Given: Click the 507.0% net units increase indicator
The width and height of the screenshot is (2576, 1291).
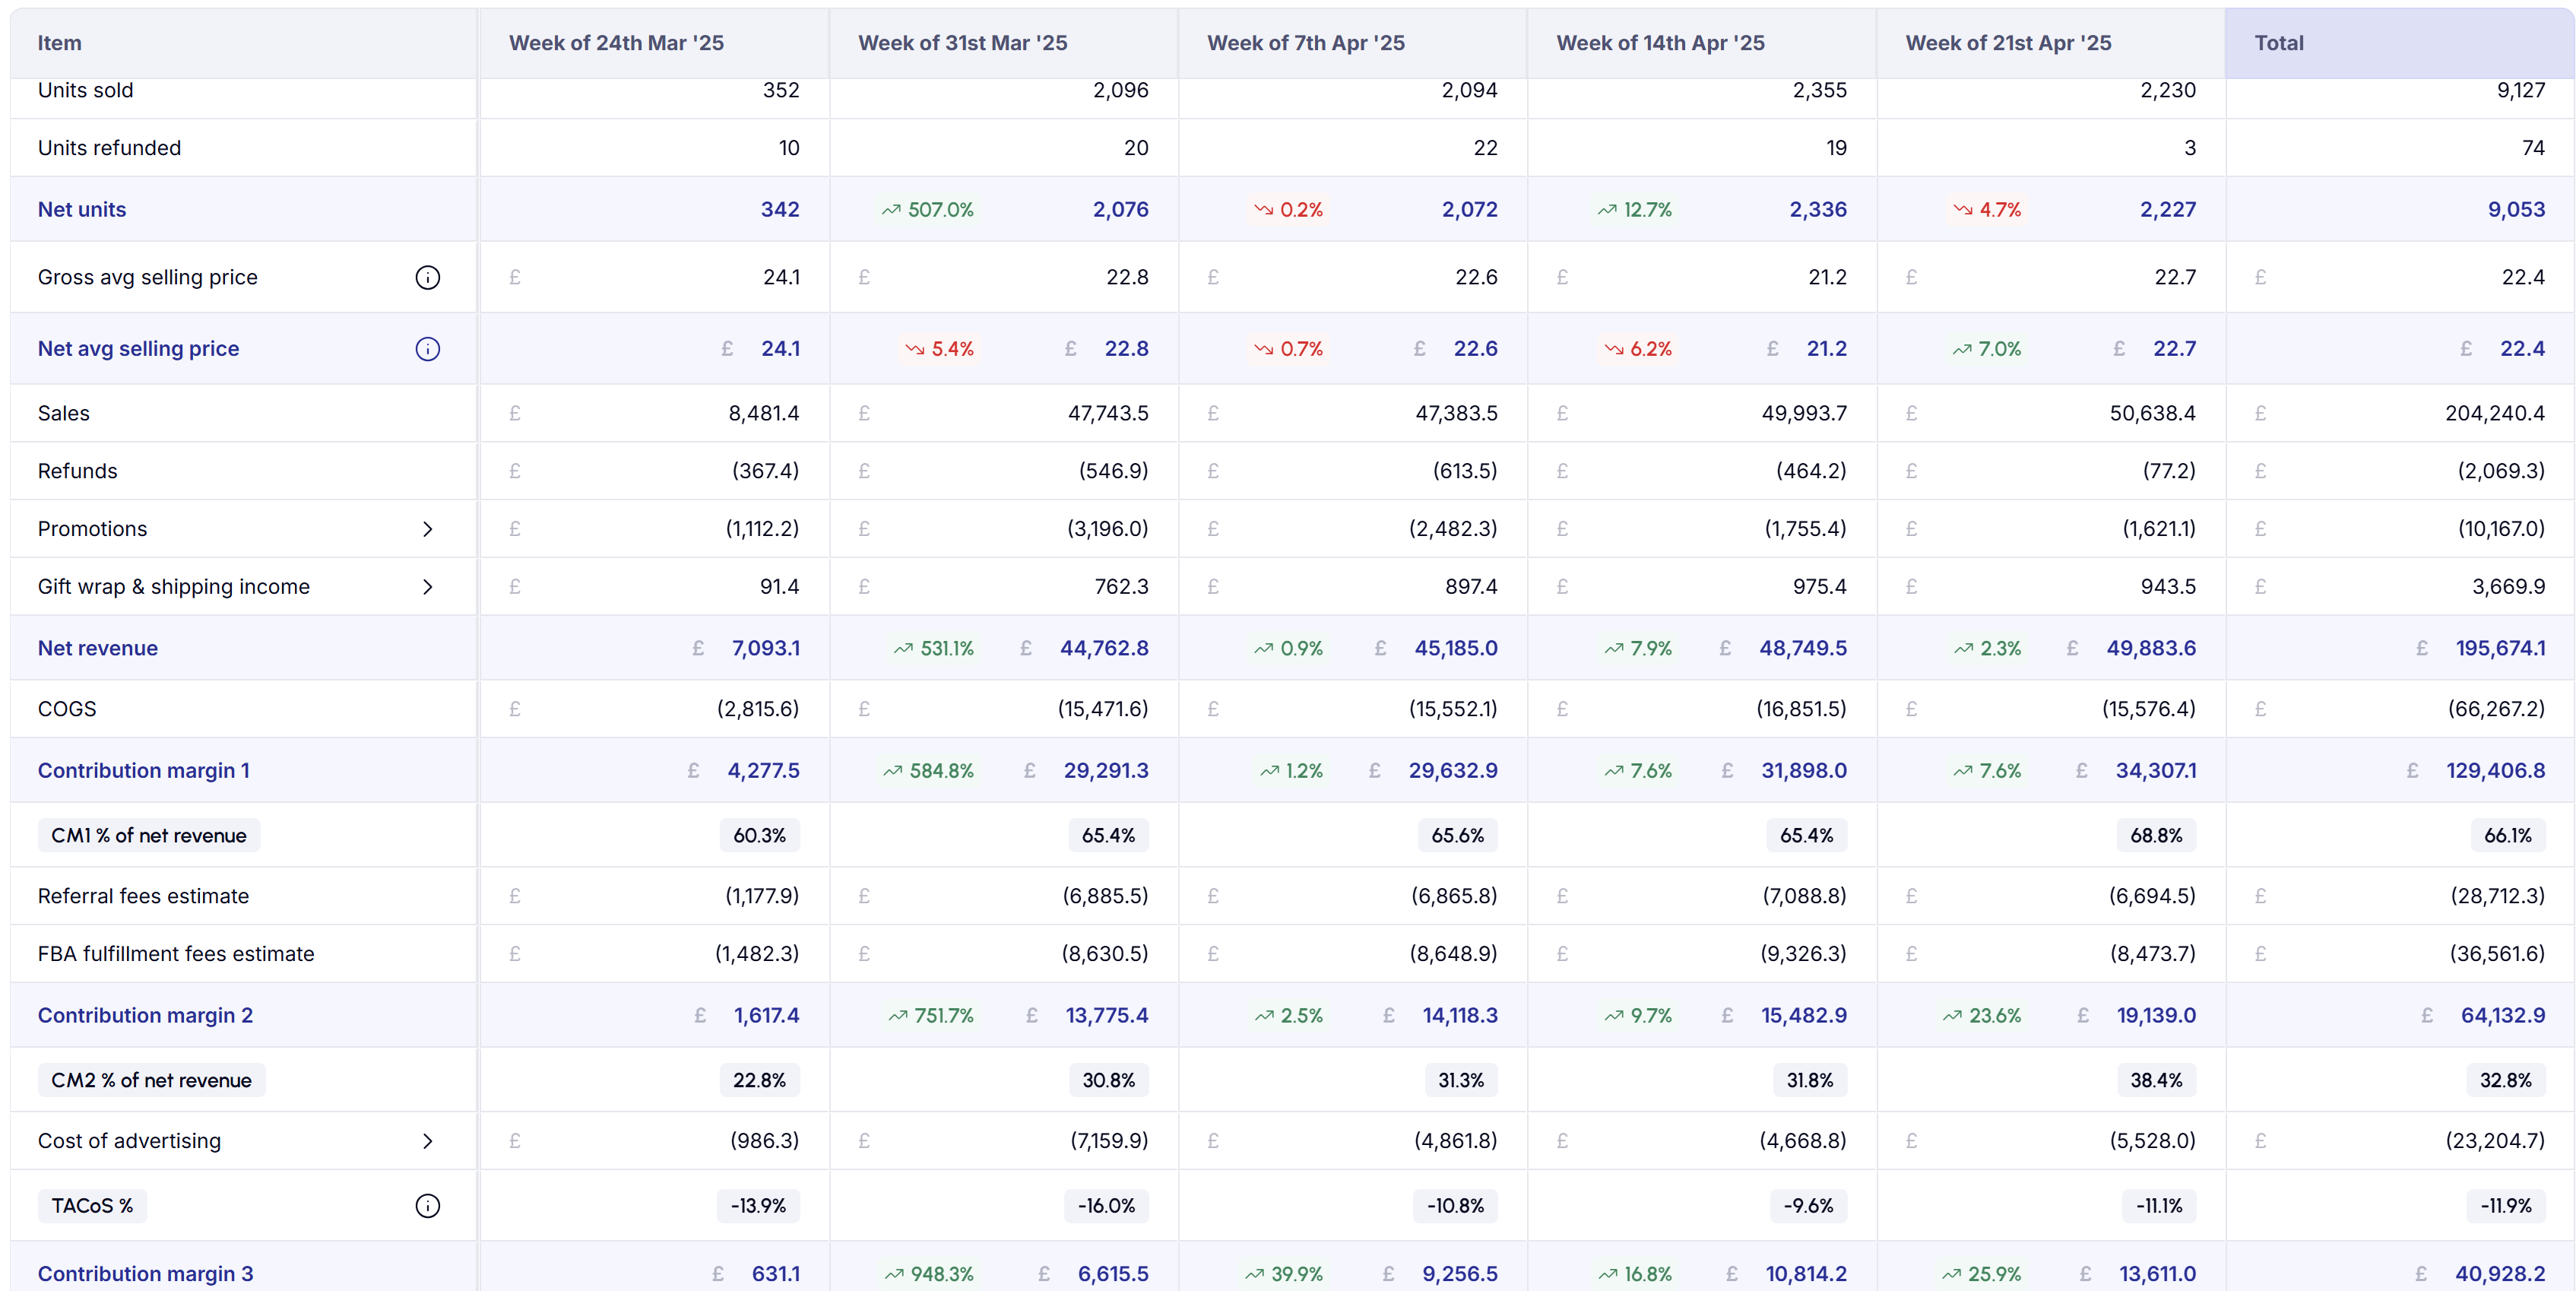Looking at the screenshot, I should pyautogui.click(x=927, y=210).
